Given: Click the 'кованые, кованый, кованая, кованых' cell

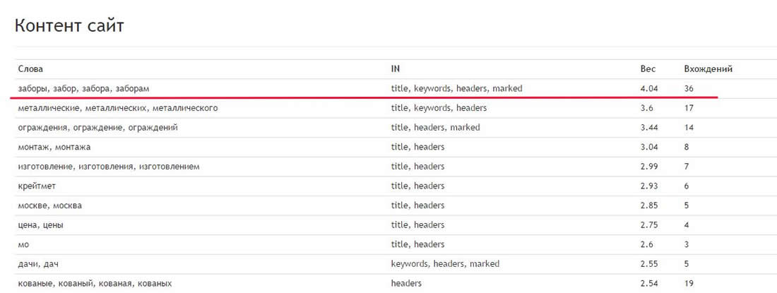Looking at the screenshot, I should pyautogui.click(x=95, y=283).
